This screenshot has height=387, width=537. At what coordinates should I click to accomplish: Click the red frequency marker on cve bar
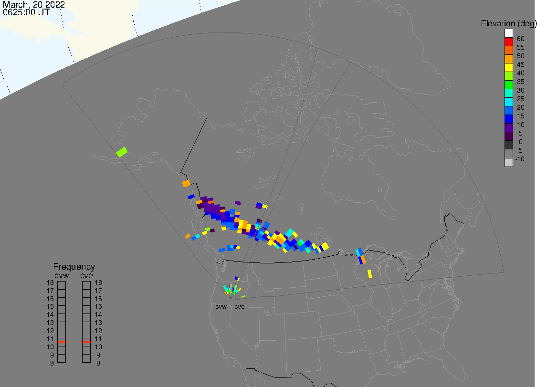pos(87,342)
